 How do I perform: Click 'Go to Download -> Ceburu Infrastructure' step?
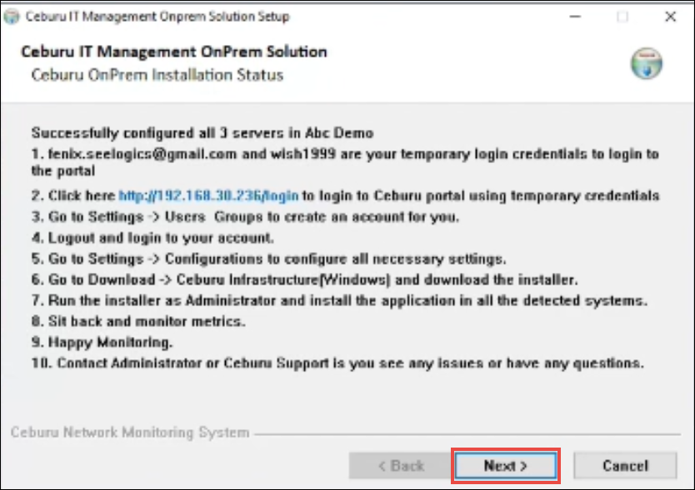click(x=304, y=280)
